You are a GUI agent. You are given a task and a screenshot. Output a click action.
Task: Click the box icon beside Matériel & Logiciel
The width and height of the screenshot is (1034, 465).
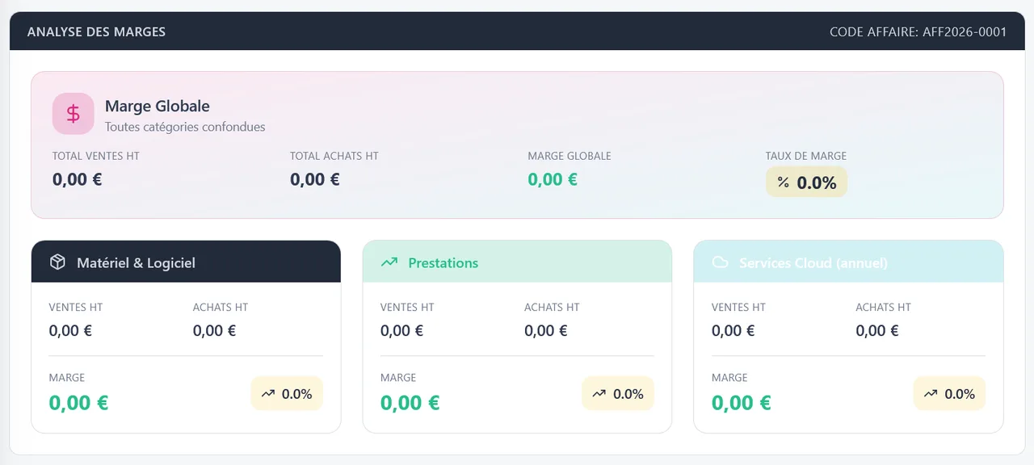coord(57,262)
